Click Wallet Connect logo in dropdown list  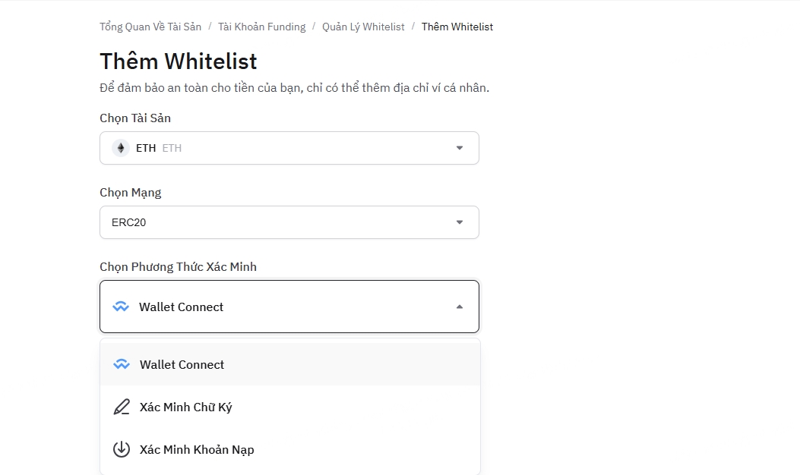point(122,364)
